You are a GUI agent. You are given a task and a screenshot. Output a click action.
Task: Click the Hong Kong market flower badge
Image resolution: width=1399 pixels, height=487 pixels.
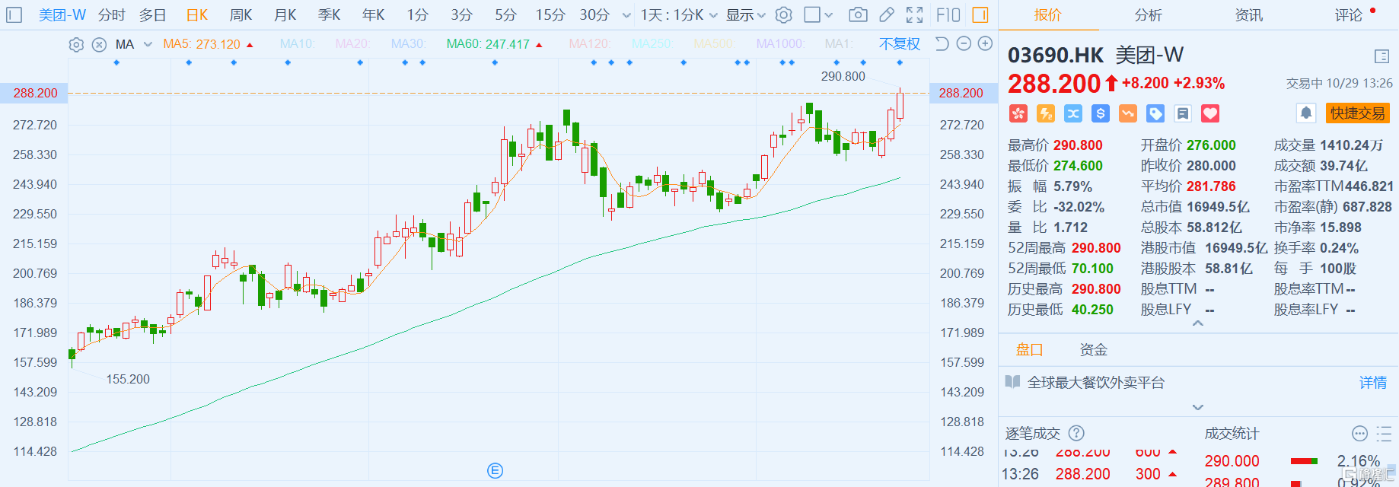click(x=1018, y=113)
